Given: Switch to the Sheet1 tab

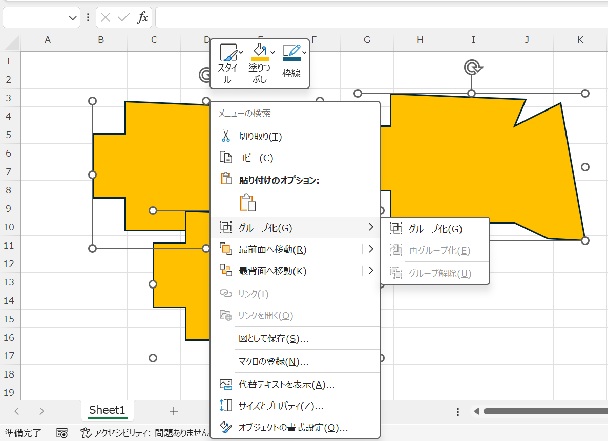Looking at the screenshot, I should click(107, 410).
